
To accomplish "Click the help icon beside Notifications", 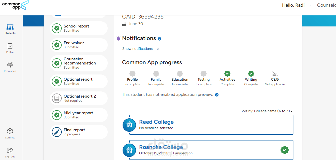I will (159, 39).
